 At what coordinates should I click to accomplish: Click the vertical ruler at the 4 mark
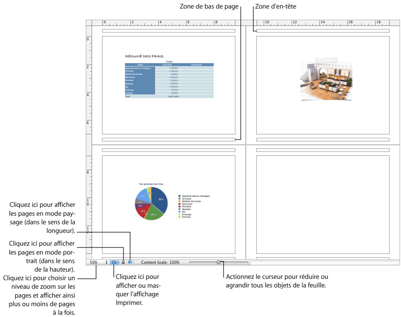[88, 95]
